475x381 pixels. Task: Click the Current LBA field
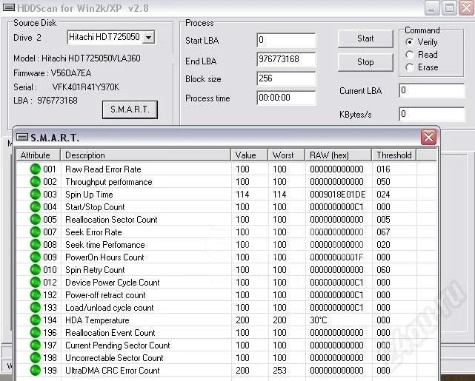click(x=432, y=90)
